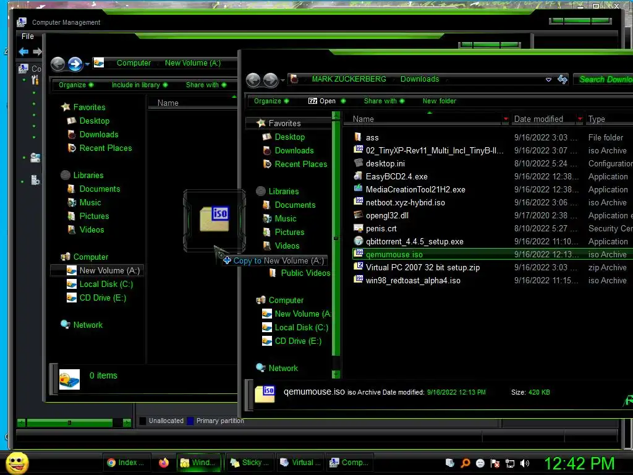Select 02_TinyXP-Rev11 iso file
633x475 pixels.
pos(435,151)
